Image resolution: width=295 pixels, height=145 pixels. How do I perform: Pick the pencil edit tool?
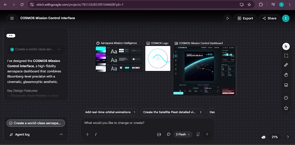286,65
